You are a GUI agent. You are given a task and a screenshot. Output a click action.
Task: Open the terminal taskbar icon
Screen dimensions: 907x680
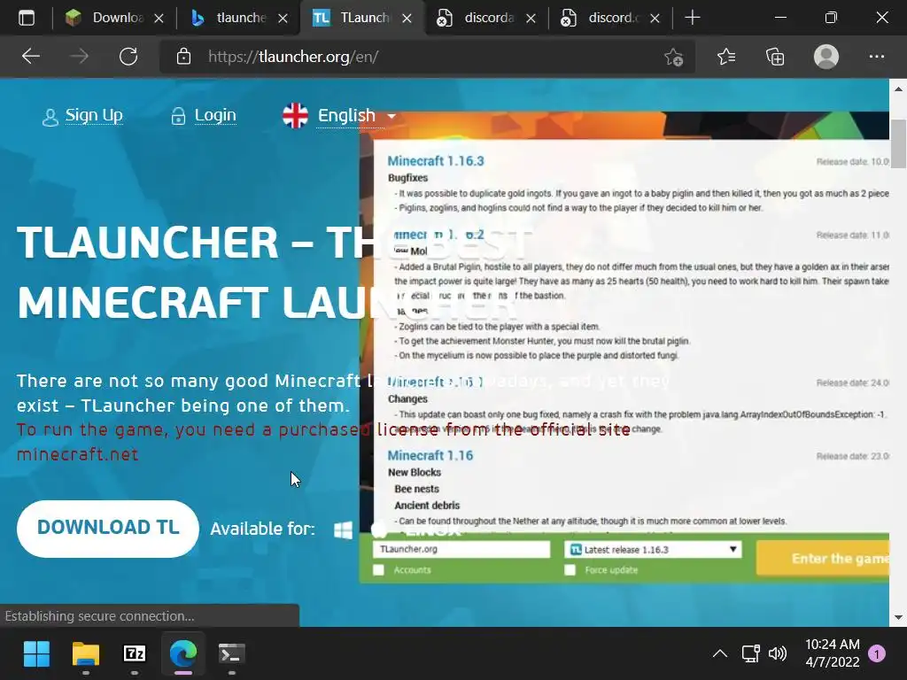[x=231, y=654]
